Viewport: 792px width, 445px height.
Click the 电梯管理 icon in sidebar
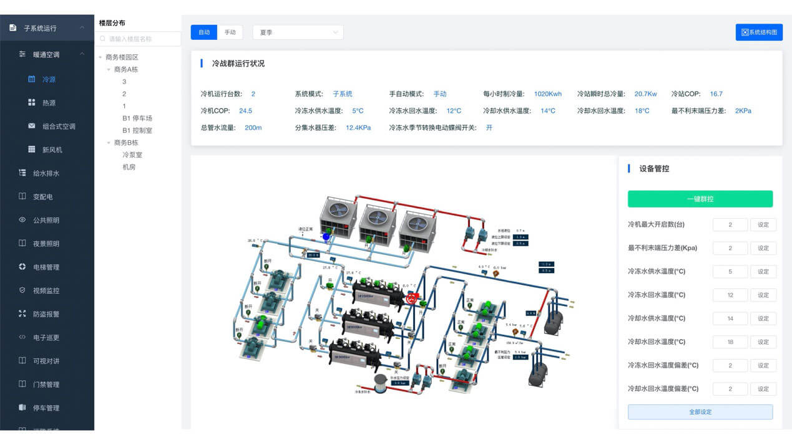22,267
